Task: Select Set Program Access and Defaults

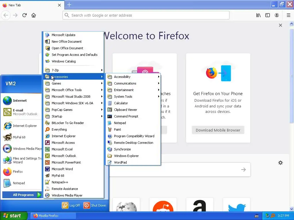Action: [x=74, y=55]
